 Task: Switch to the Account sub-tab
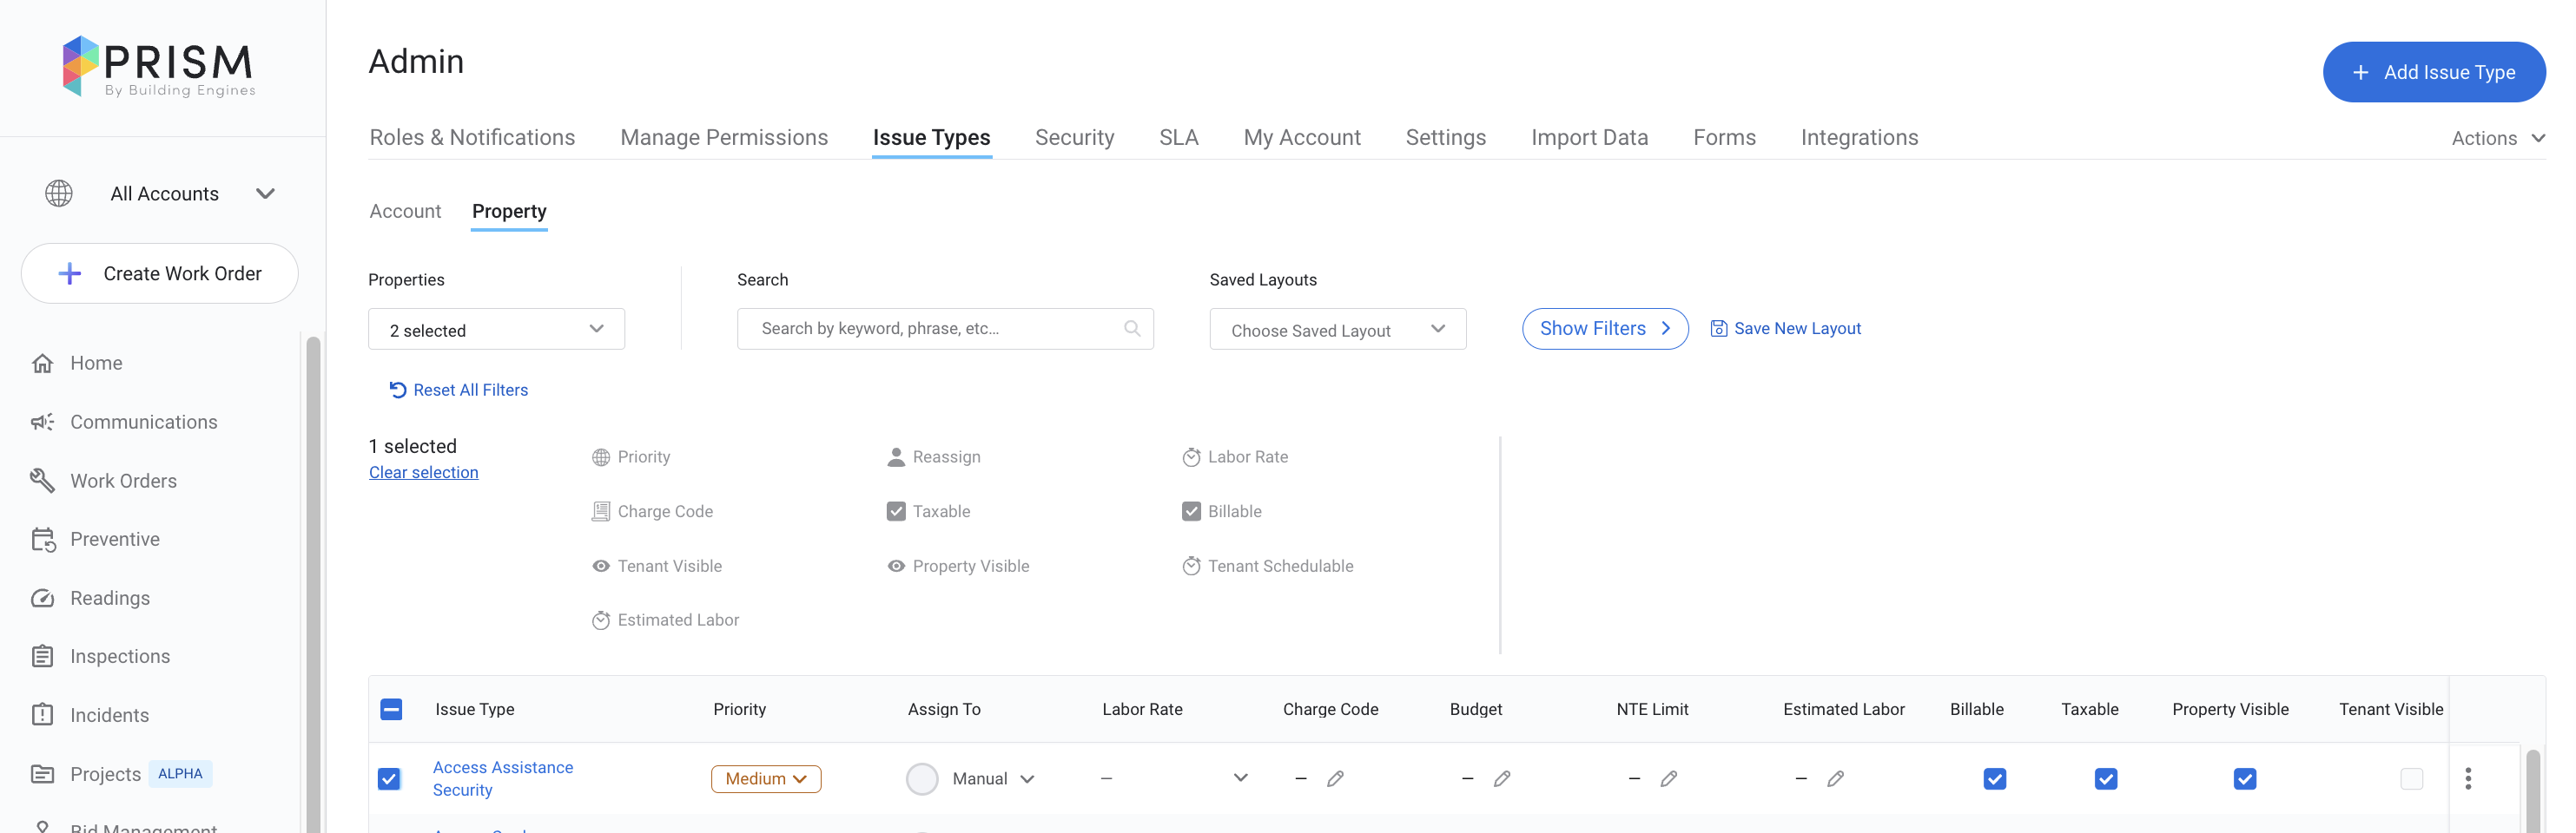(405, 212)
